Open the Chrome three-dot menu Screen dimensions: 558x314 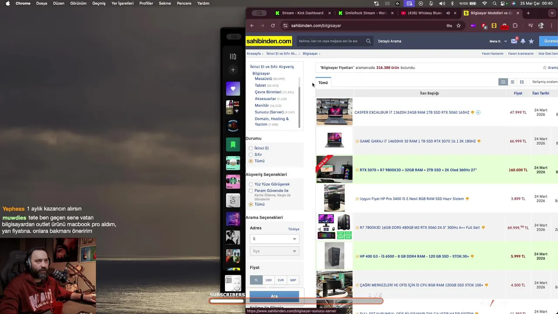pyautogui.click(x=551, y=26)
